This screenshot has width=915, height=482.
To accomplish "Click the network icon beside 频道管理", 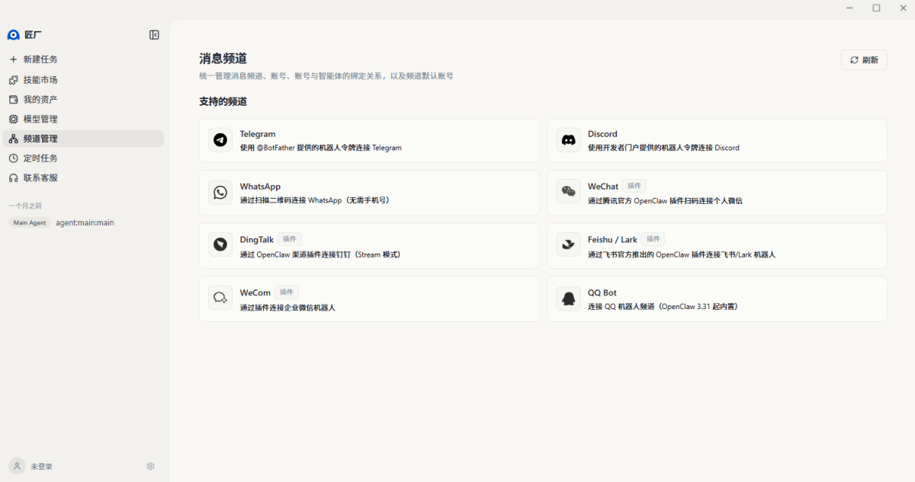I will pyautogui.click(x=13, y=139).
